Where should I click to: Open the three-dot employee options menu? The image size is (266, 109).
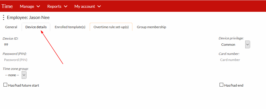[3, 18]
